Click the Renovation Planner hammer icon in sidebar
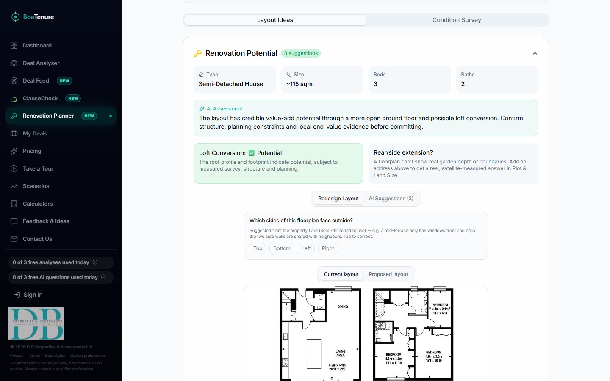This screenshot has width=610, height=381. coord(14,116)
